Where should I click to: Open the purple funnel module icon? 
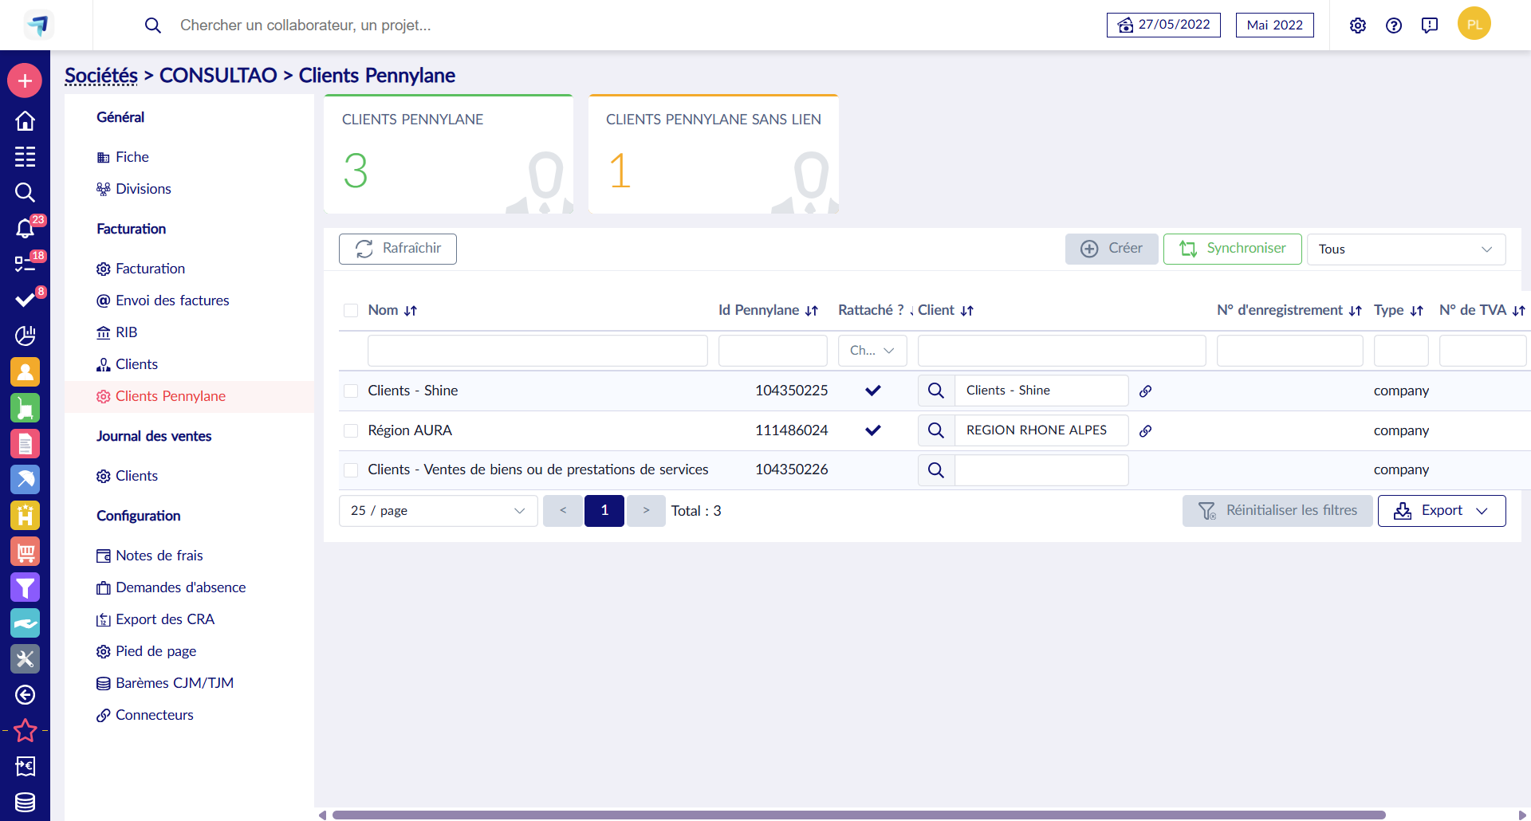click(25, 587)
